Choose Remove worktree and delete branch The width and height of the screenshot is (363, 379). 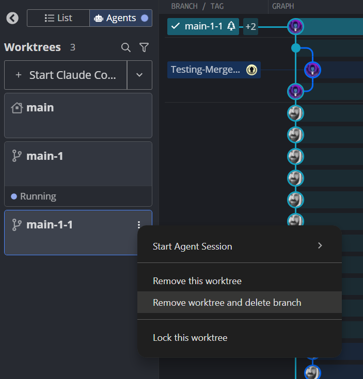coord(240,302)
